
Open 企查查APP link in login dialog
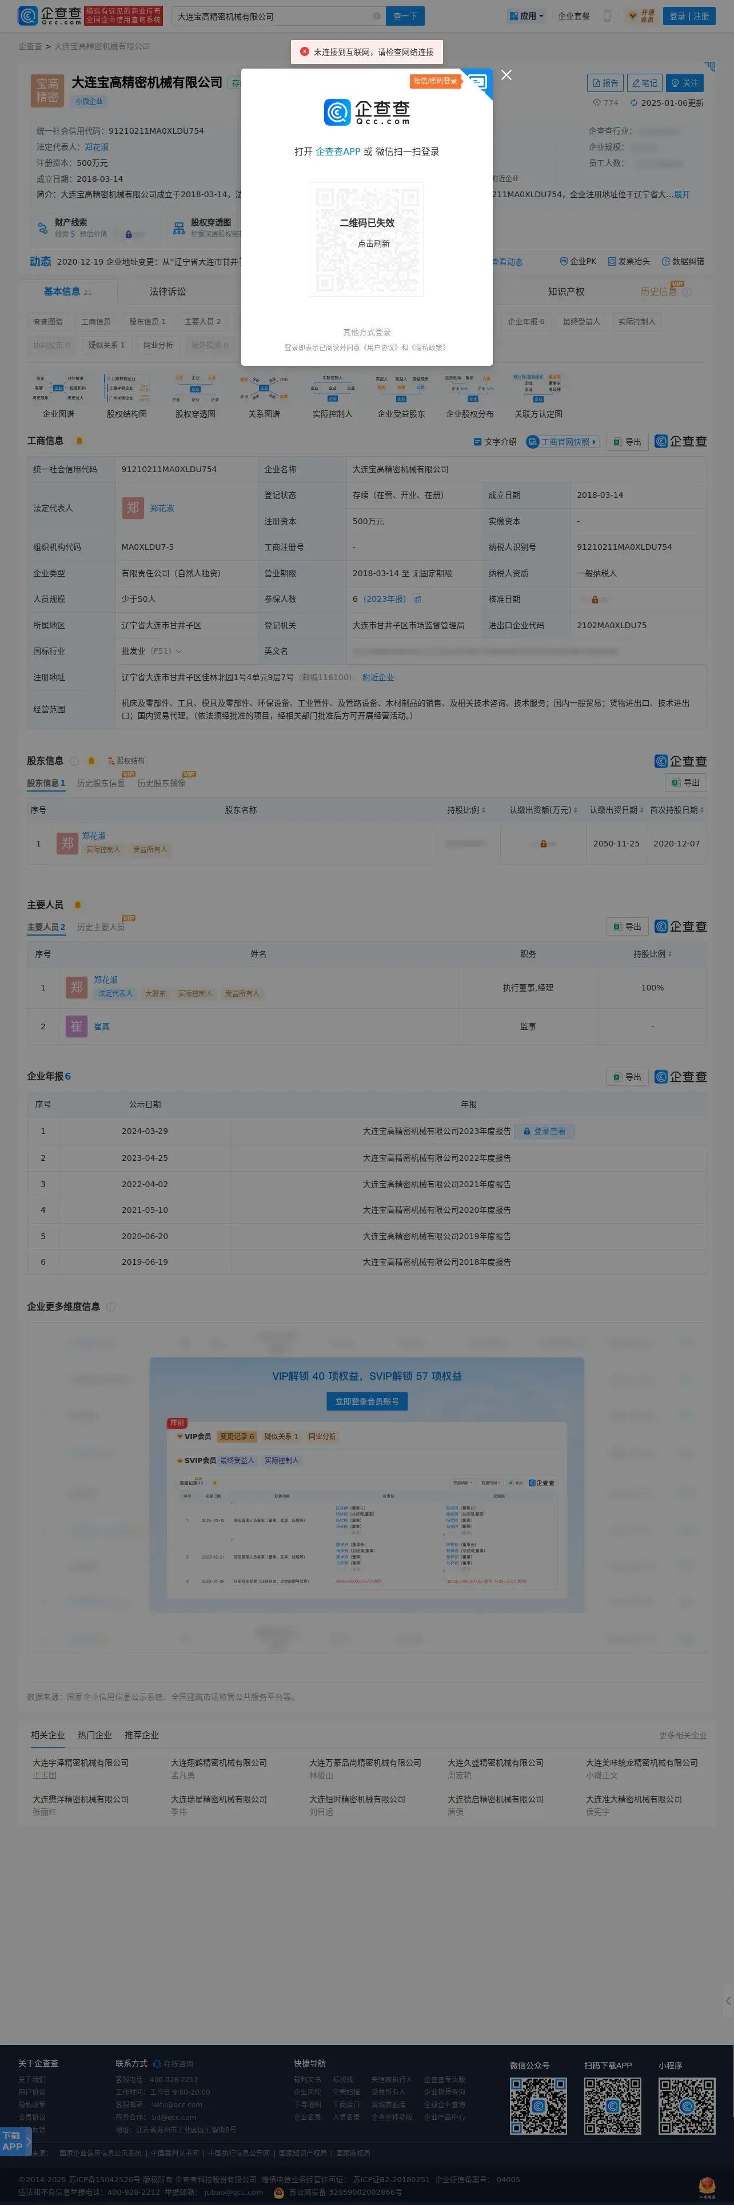tap(337, 151)
